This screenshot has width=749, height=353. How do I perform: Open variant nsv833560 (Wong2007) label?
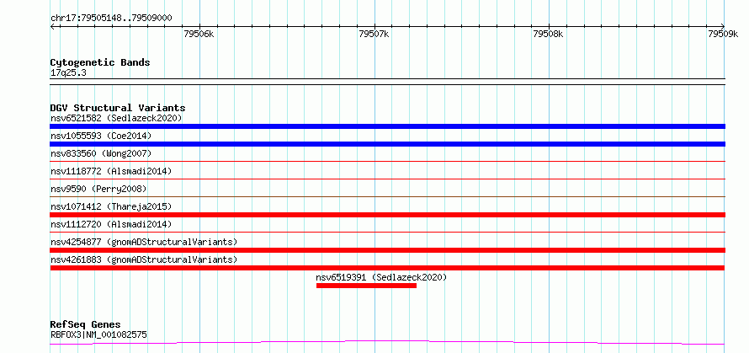pos(101,153)
